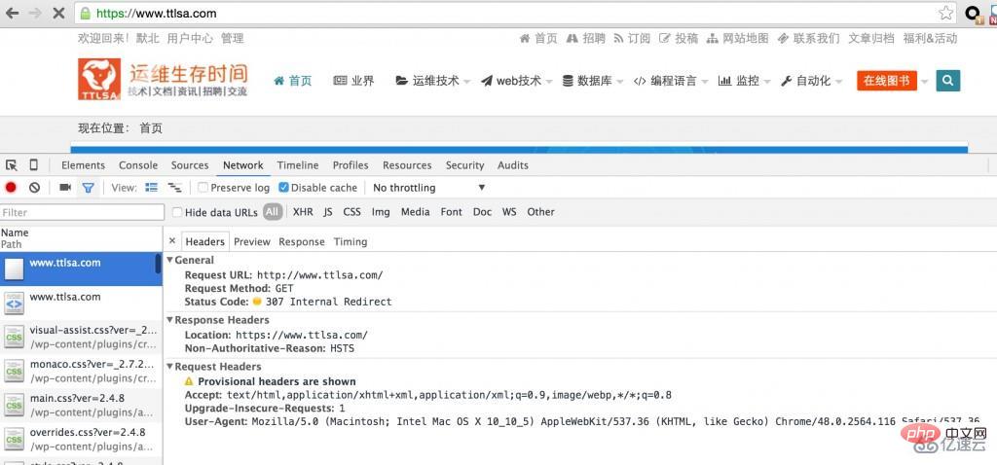The width and height of the screenshot is (997, 465).
Task: Filter requests by WS
Action: [x=509, y=212]
